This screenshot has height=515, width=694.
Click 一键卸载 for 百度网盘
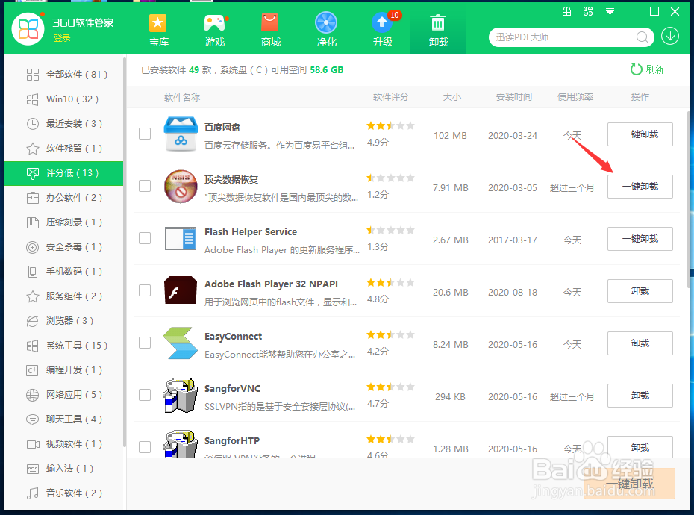tap(640, 134)
